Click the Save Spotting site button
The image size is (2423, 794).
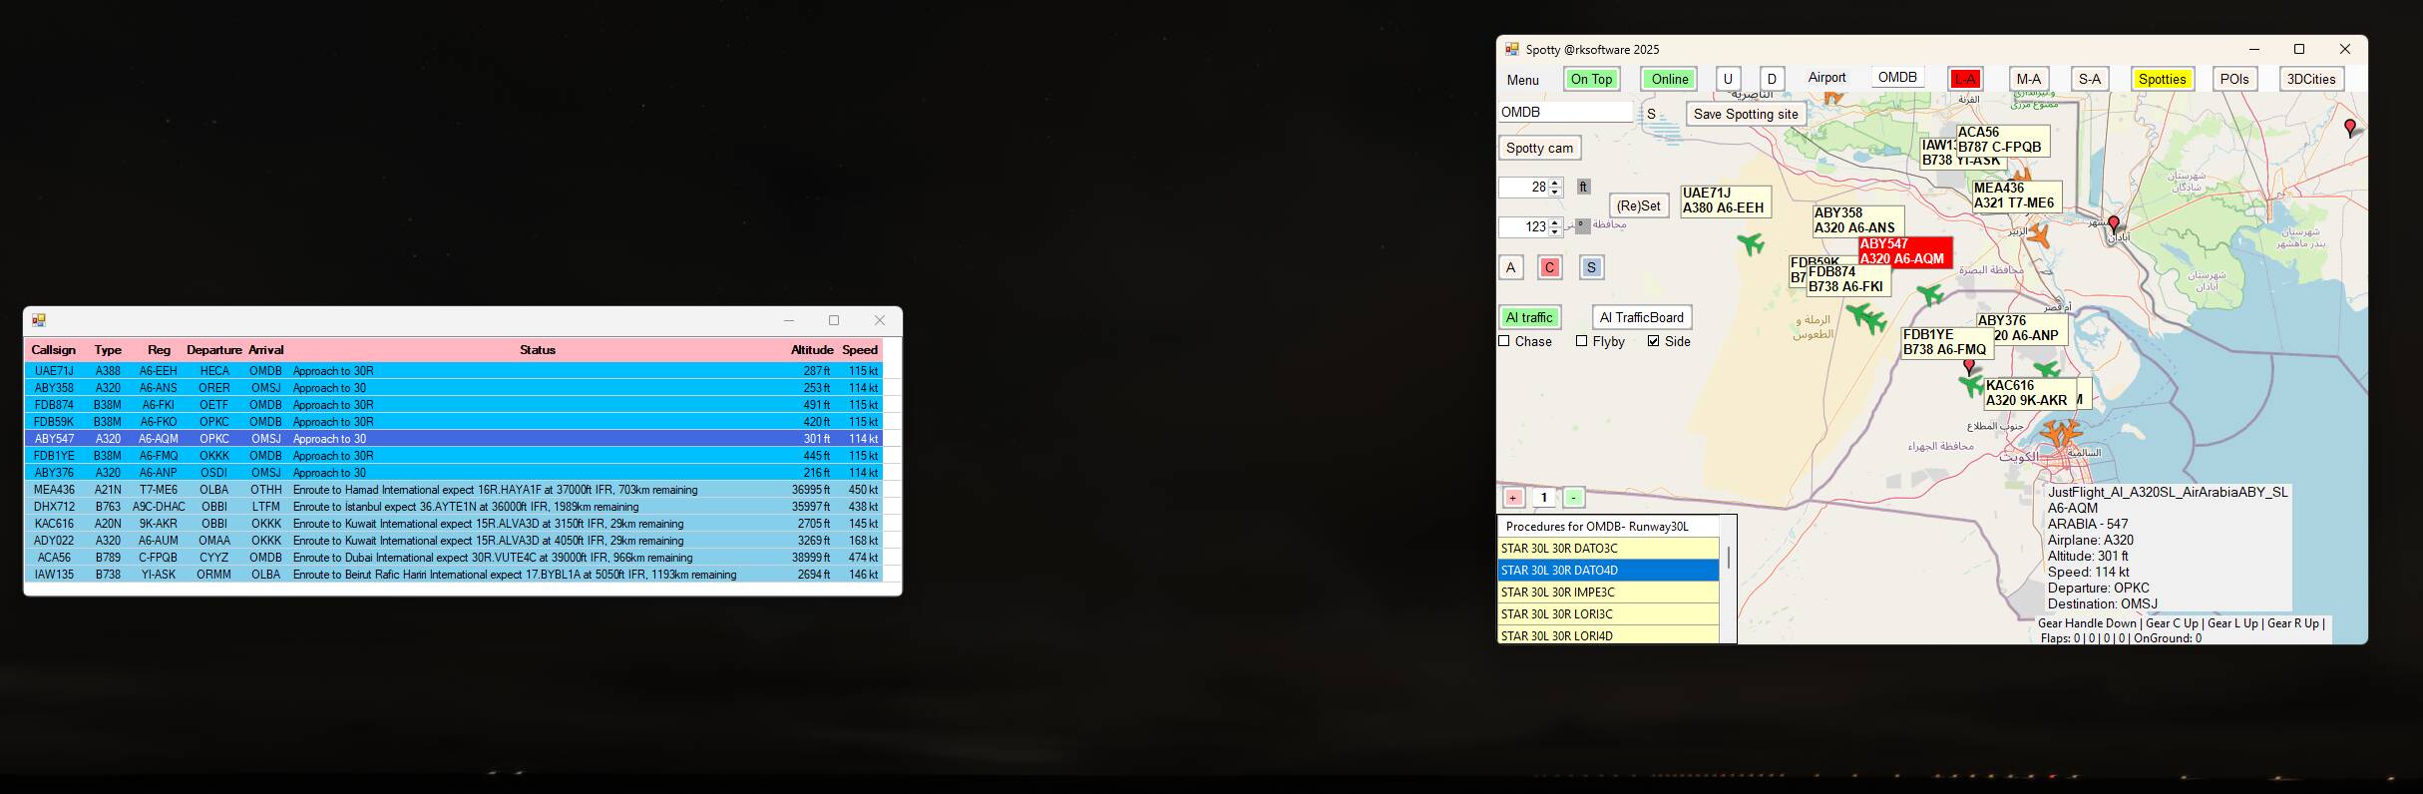click(1745, 114)
